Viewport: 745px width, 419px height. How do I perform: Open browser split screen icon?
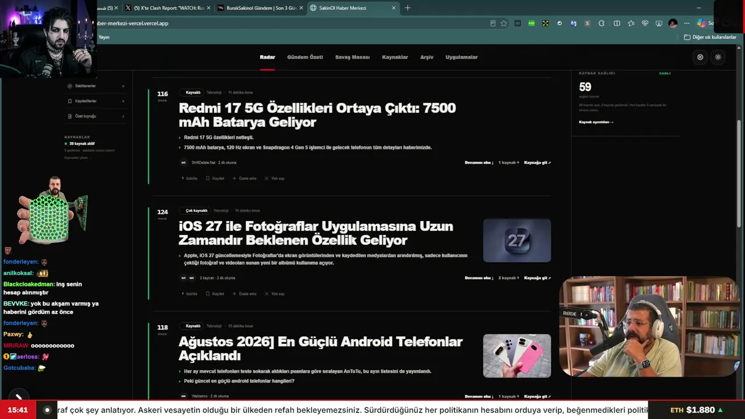617,23
